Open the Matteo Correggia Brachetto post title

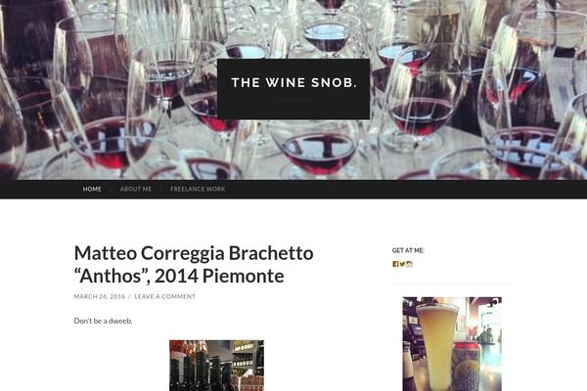(194, 264)
